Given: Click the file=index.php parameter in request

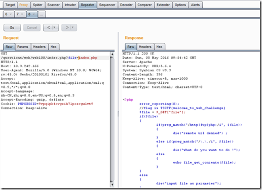Looking at the screenshot, I should 83,58.
